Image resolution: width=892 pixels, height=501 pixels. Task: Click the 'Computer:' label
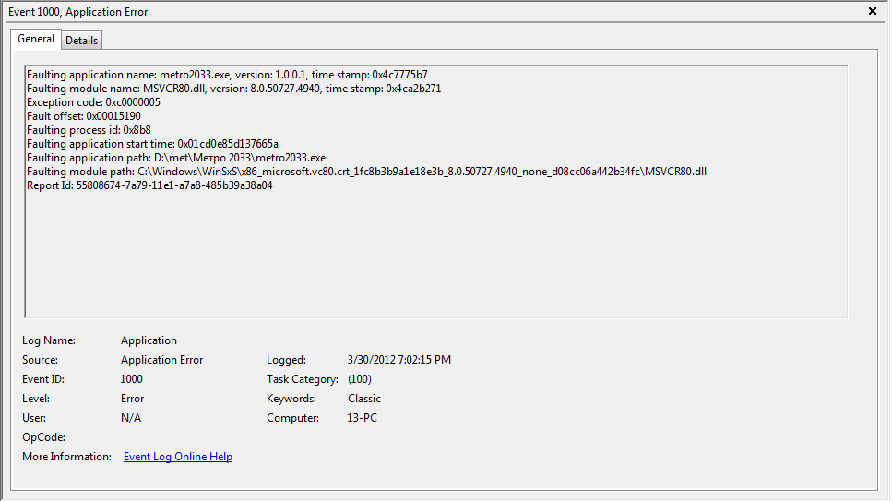tap(292, 418)
